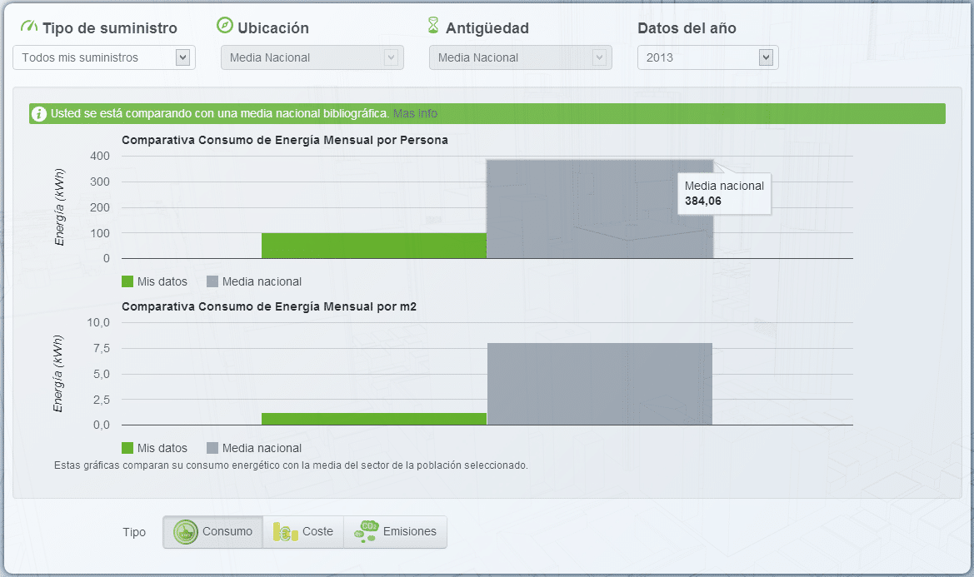Image resolution: width=974 pixels, height=577 pixels.
Task: Click the green Mis datos bar in m2 chart
Action: point(373,419)
